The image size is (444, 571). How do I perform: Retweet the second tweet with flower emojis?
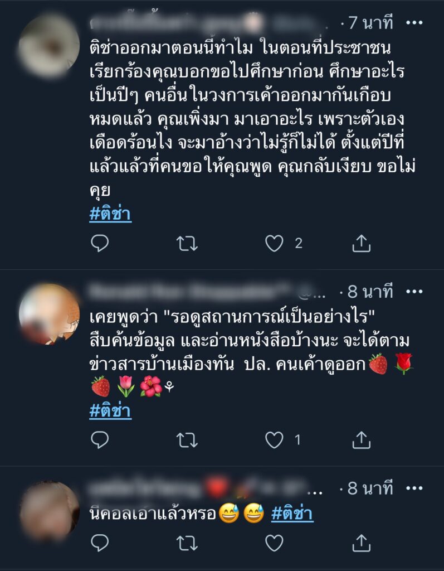pos(187,441)
